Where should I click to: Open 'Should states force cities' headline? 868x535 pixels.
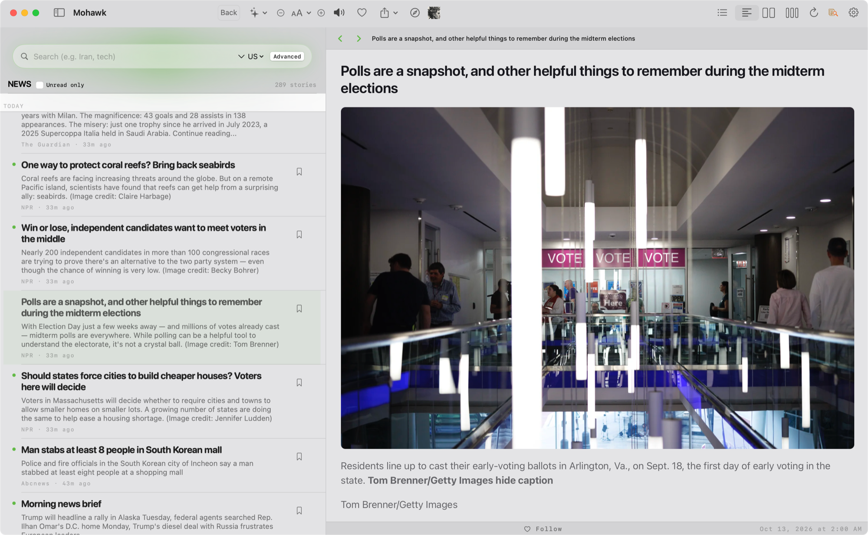141,382
